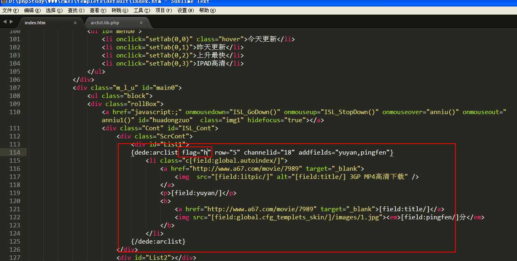Close the index.htm tab
This screenshot has height=261, width=517.
(75, 23)
